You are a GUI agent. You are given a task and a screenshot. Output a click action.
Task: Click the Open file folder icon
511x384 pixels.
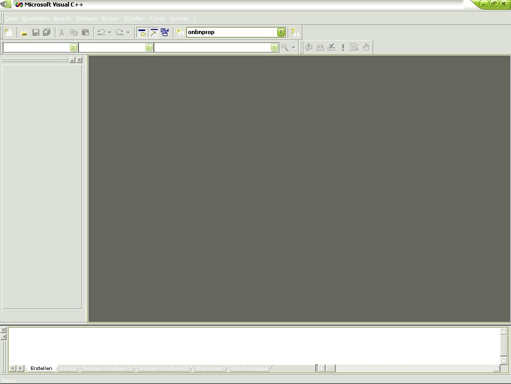pos(24,32)
